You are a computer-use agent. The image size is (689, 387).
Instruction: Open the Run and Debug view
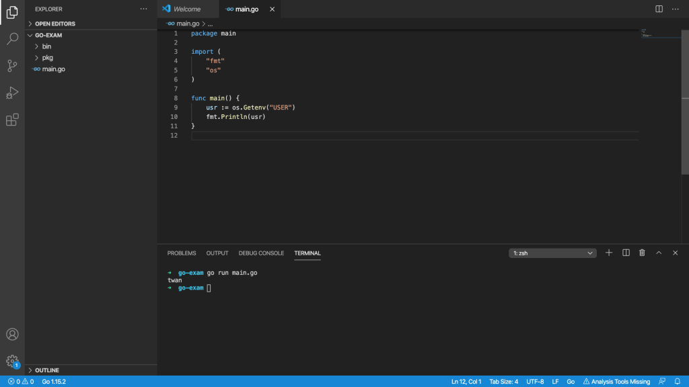(12, 93)
